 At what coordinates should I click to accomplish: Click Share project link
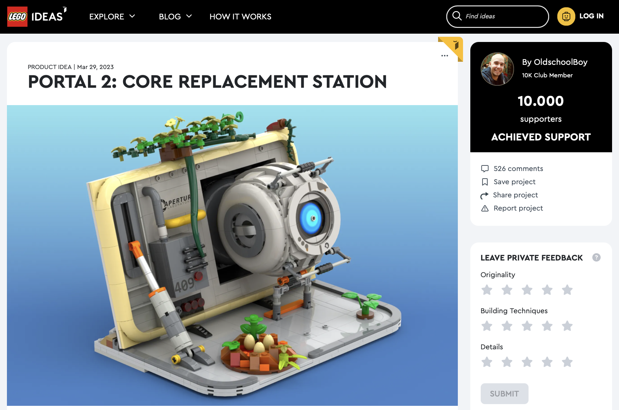coord(515,195)
